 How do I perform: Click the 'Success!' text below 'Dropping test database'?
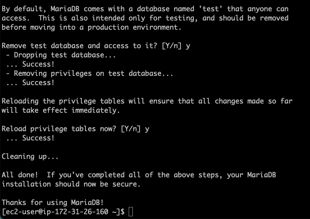[x=38, y=64]
